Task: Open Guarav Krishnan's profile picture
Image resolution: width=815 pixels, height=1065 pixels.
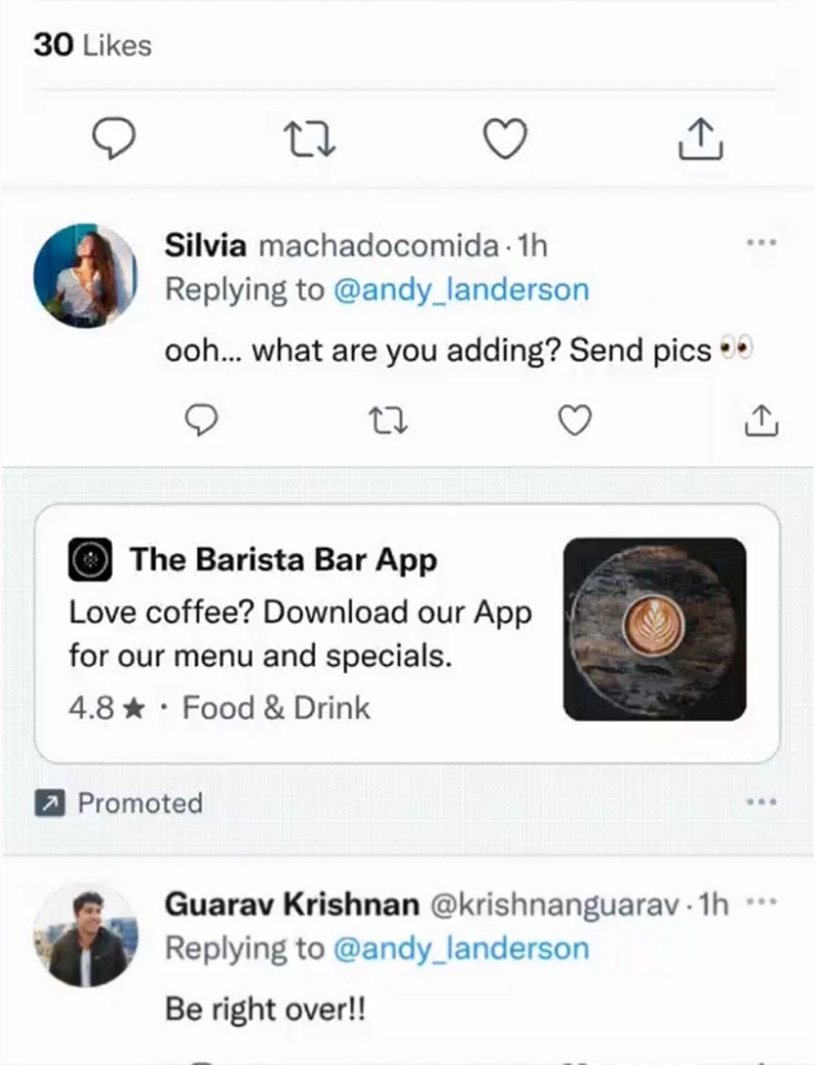Action: (x=85, y=935)
